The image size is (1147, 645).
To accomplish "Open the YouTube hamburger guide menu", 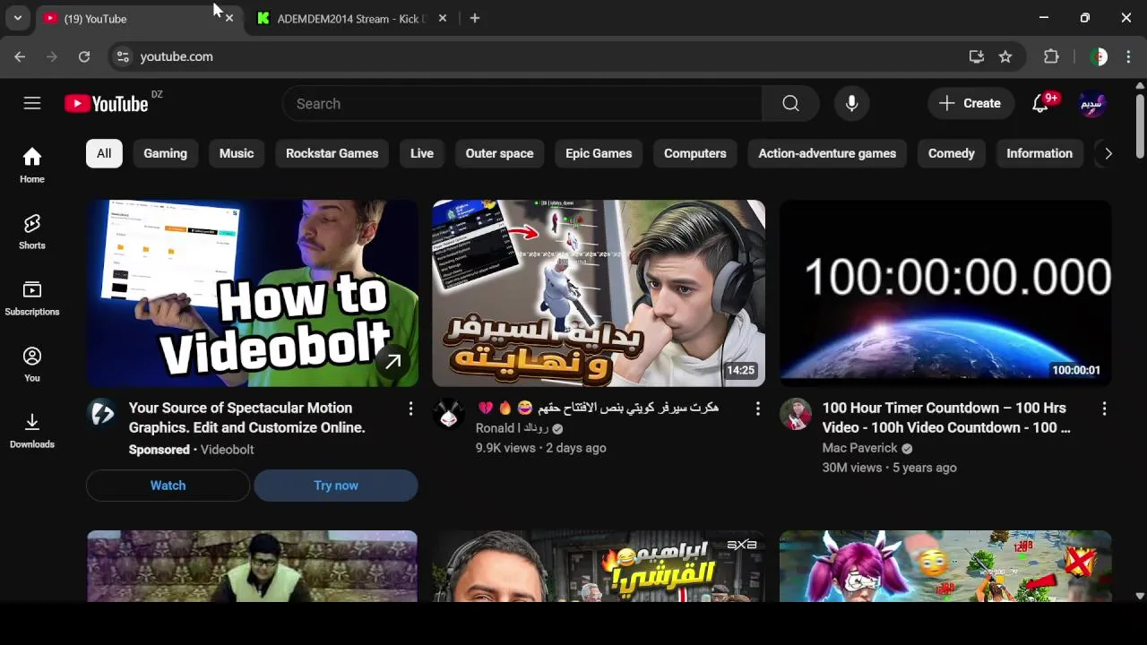I will [x=32, y=103].
